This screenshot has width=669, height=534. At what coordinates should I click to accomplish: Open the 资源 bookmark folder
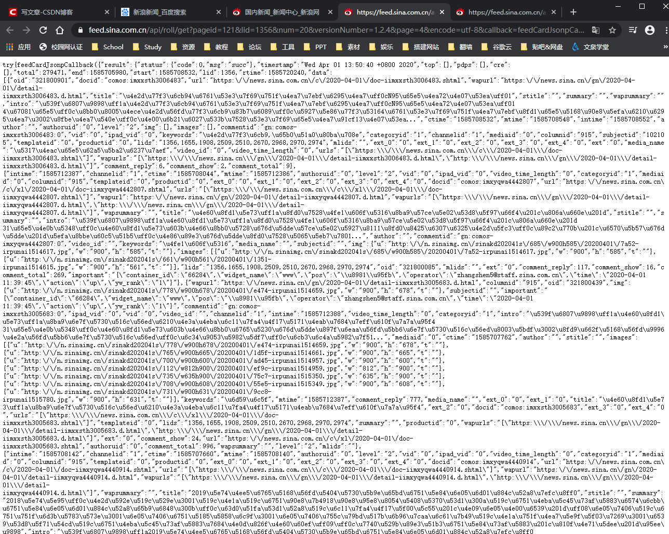[x=182, y=47]
